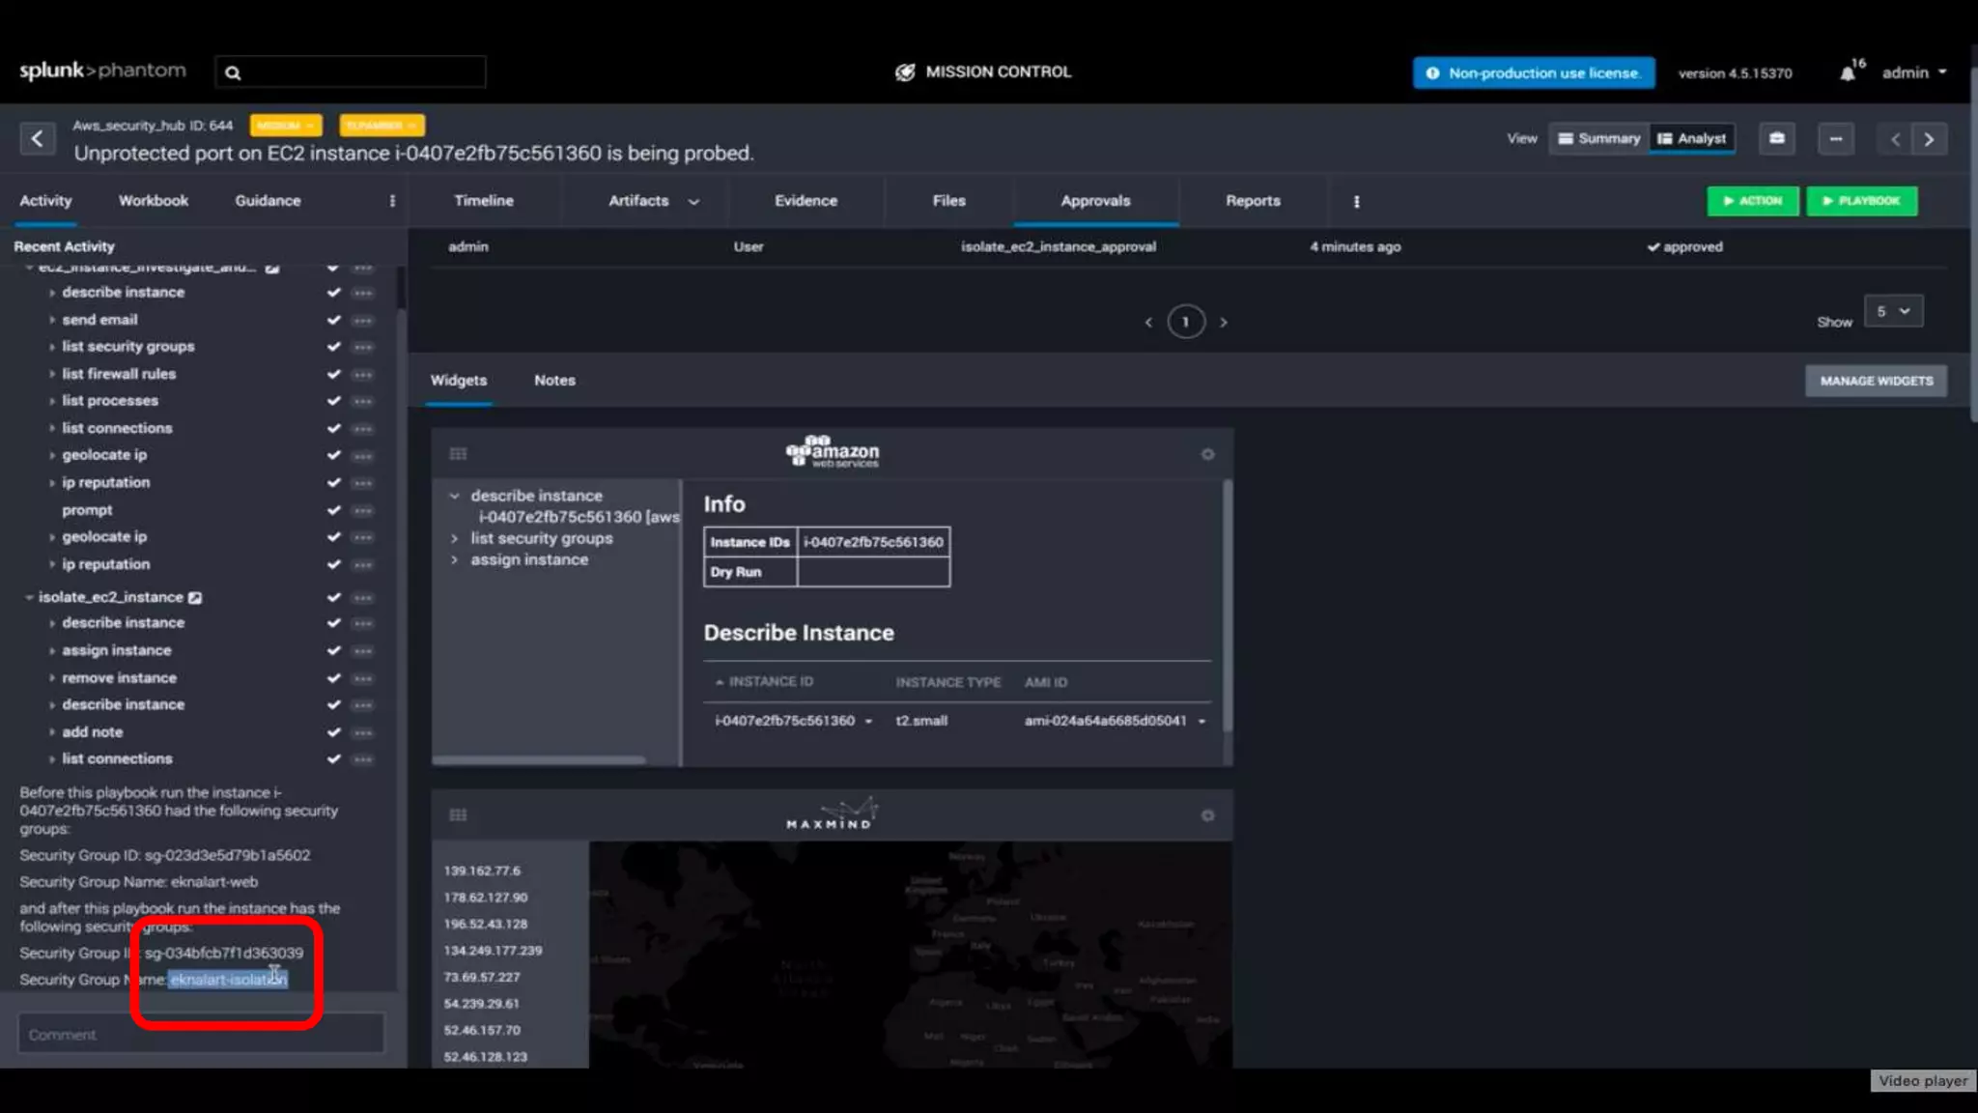Image resolution: width=1978 pixels, height=1113 pixels.
Task: Open MaxMind widget settings gear
Action: [1207, 815]
